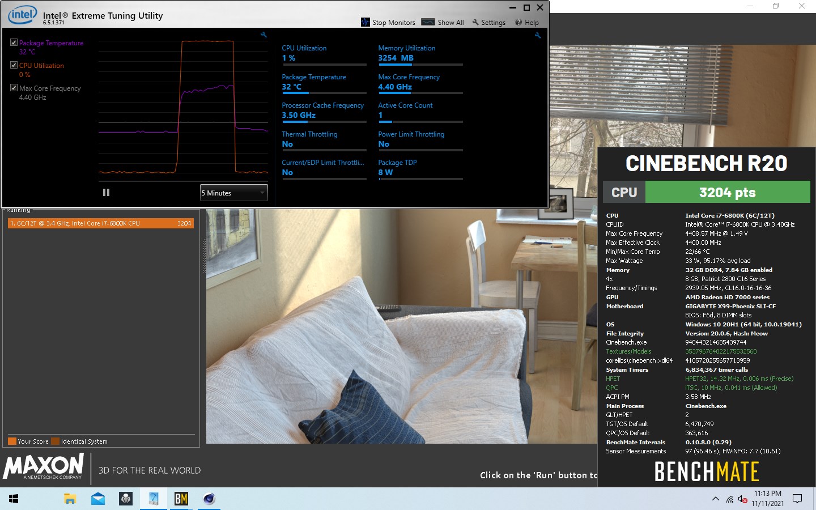Click the CINEBENCH R20 heading in BenchMate
Screen dimensions: 816x510
pyautogui.click(x=706, y=163)
